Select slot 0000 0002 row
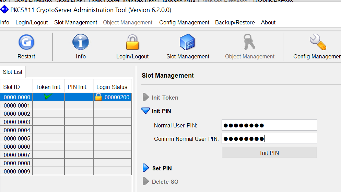 point(66,114)
